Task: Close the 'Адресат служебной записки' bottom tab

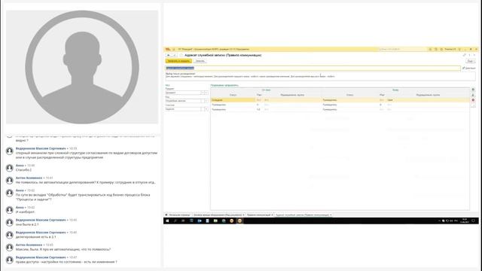Action: [x=331, y=215]
